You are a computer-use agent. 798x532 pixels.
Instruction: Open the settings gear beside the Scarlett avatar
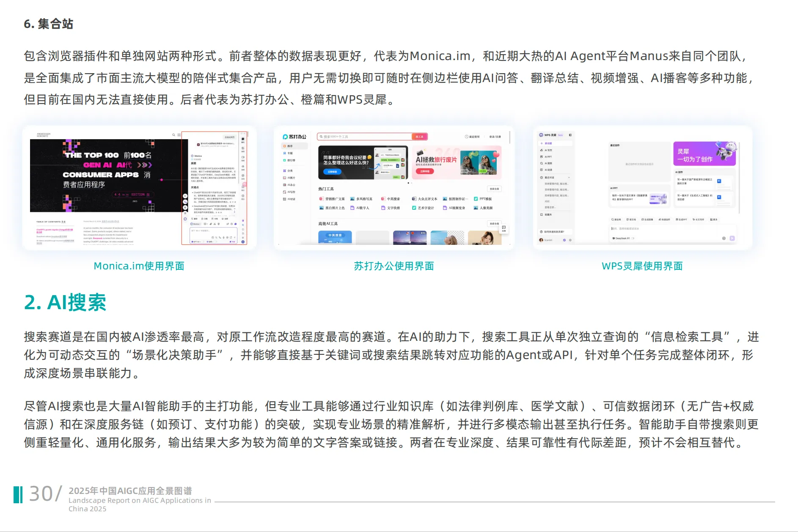(570, 240)
